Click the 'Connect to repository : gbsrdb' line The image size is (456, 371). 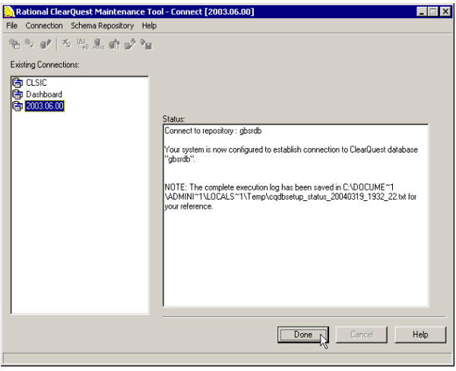213,131
